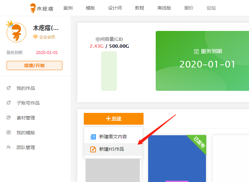This screenshot has height=182, width=249.
Task: Go to 设计师 page
Action: point(115,8)
